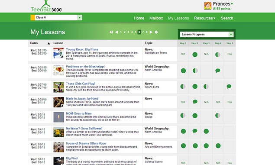Go to next lessons page

[x=151, y=32]
